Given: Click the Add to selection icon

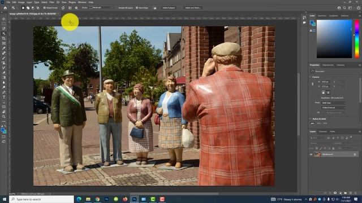Looking at the screenshot, I should point(28,8).
